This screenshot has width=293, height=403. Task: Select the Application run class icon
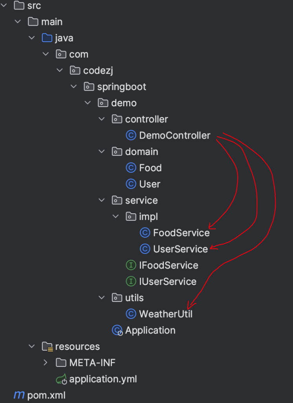117,330
